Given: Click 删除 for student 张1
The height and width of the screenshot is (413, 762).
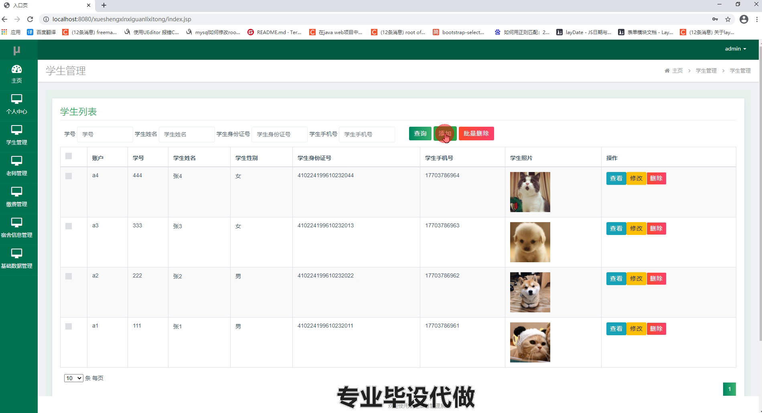Looking at the screenshot, I should pos(656,329).
